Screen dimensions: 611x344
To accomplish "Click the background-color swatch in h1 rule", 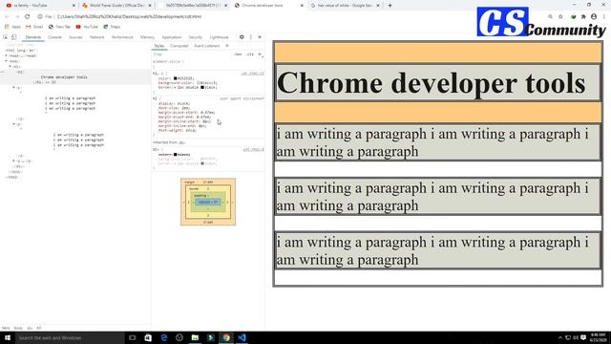I will tap(199, 83).
